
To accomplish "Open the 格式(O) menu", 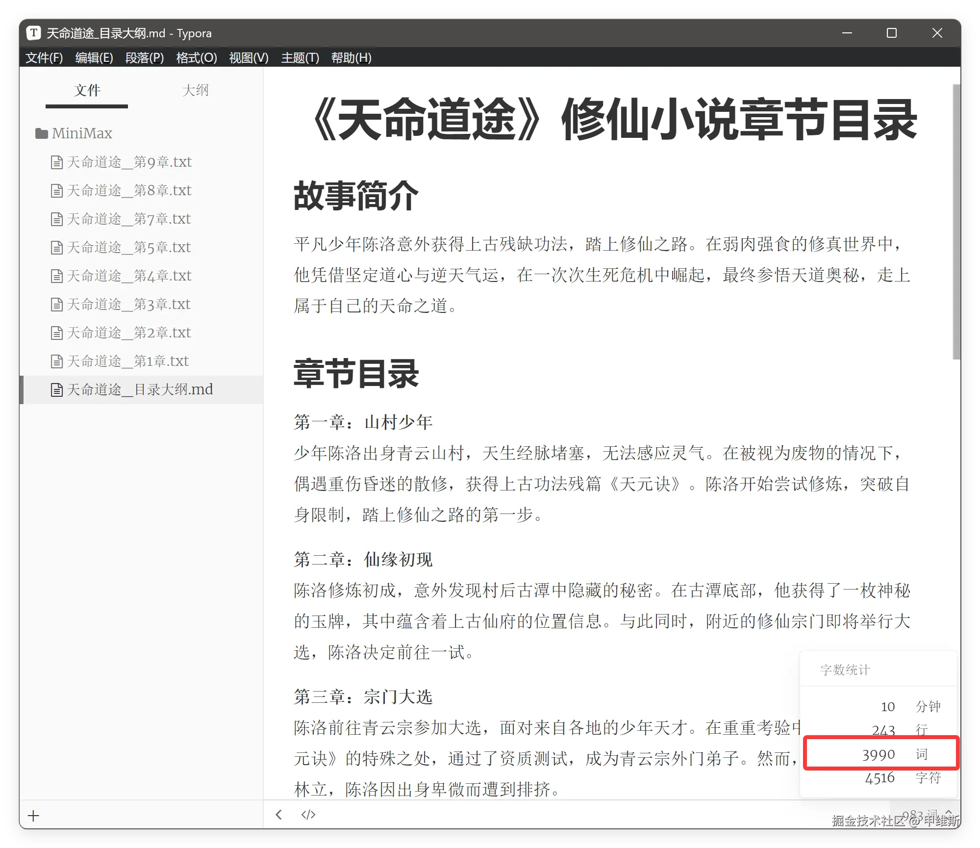I will click(196, 58).
